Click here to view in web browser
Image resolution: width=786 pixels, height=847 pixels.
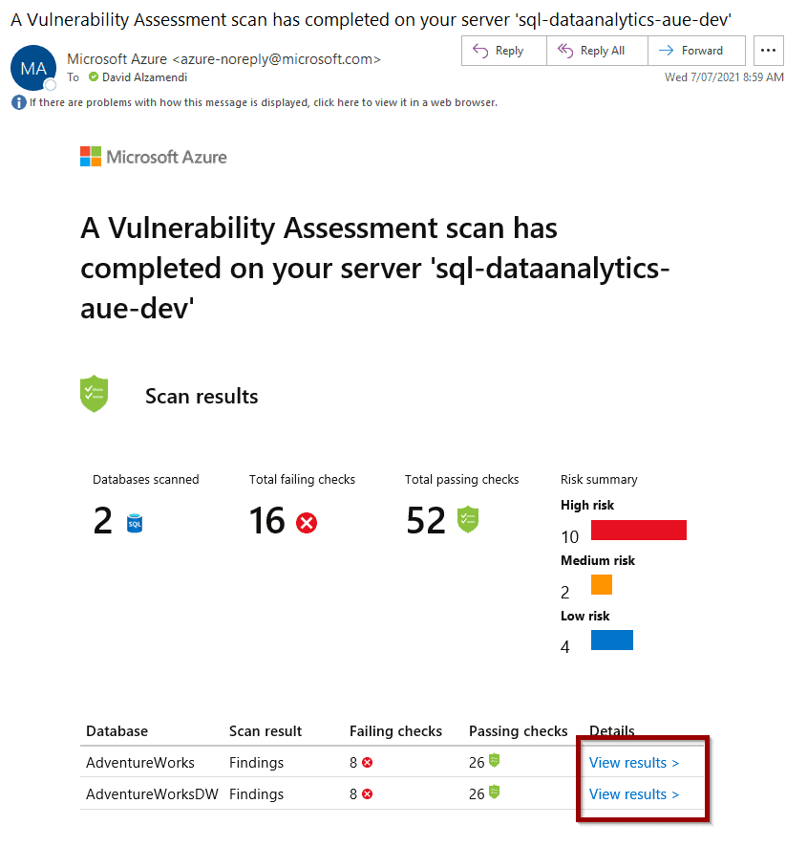(x=264, y=102)
